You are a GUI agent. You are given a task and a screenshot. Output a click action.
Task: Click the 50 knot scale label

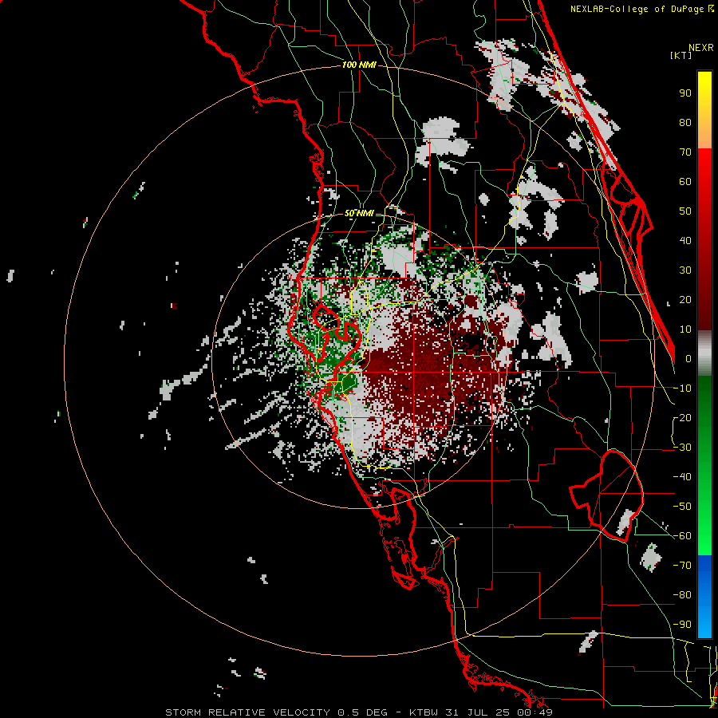coord(685,211)
